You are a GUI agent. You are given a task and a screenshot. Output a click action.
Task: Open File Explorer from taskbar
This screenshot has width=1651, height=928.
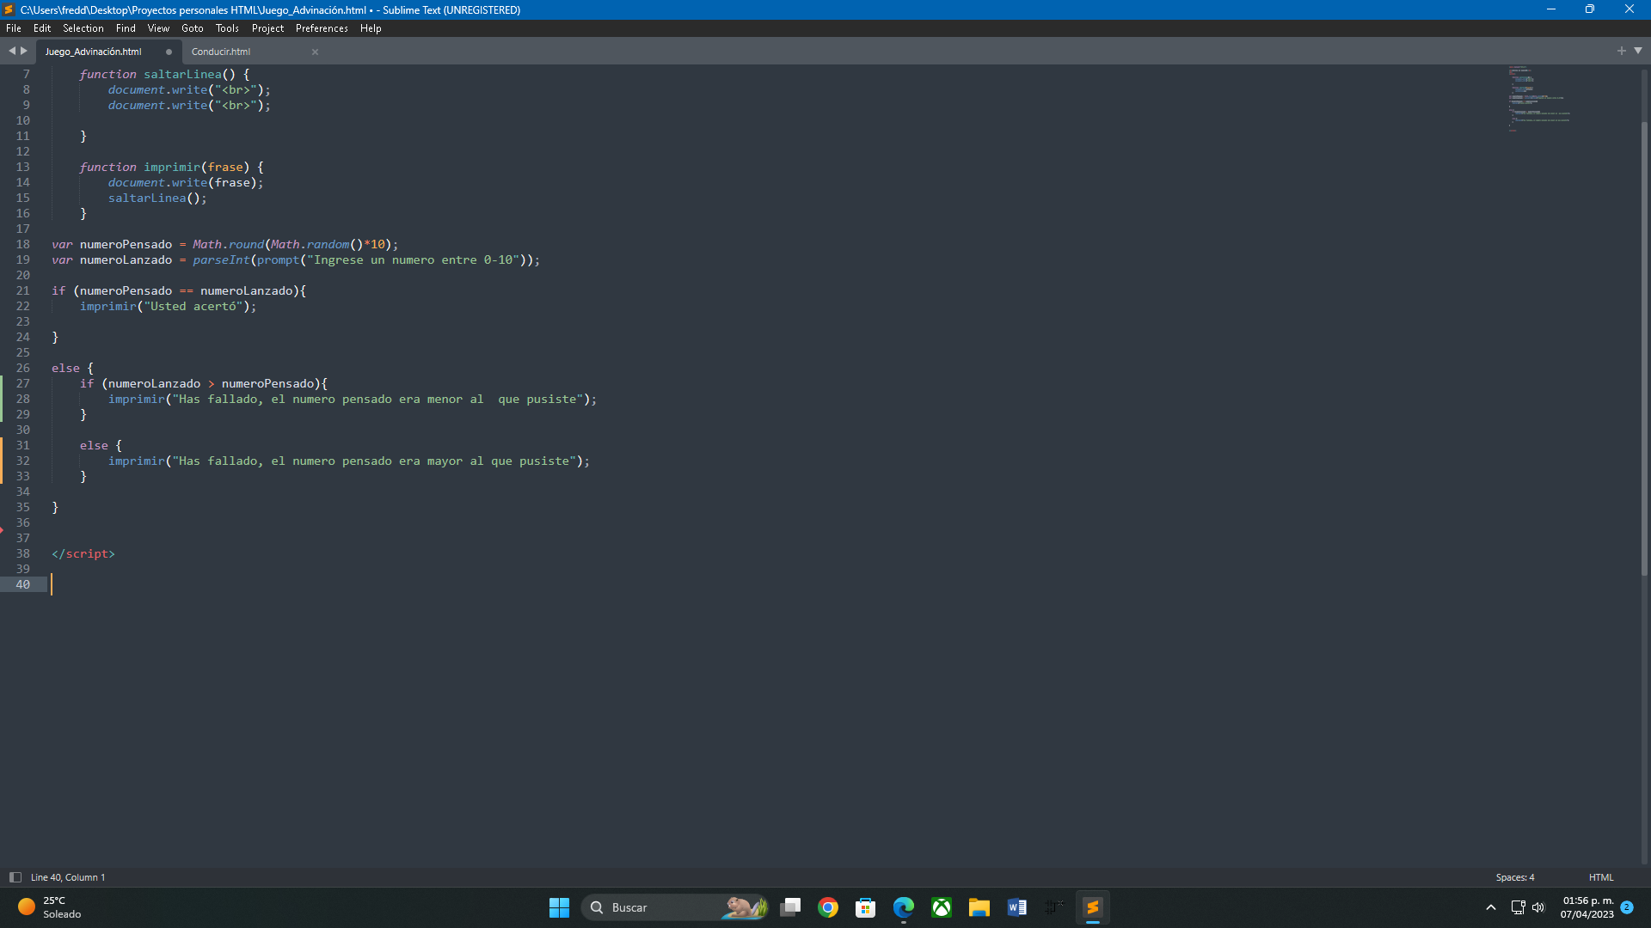tap(979, 907)
